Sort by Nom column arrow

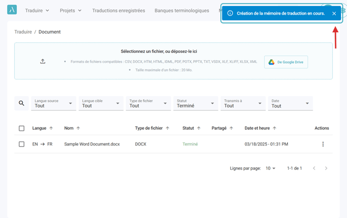click(x=78, y=128)
